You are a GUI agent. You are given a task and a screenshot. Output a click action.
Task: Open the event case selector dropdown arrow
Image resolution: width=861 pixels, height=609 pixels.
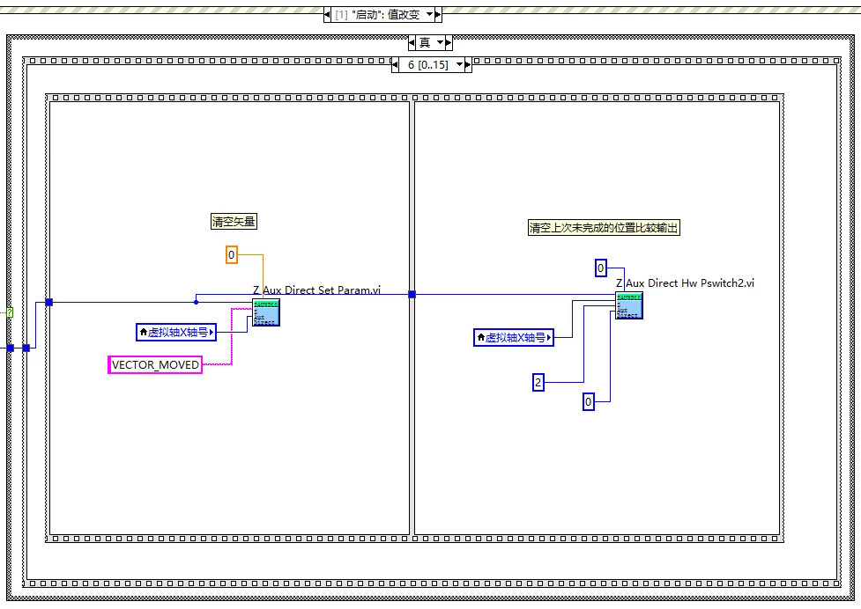pyautogui.click(x=429, y=14)
